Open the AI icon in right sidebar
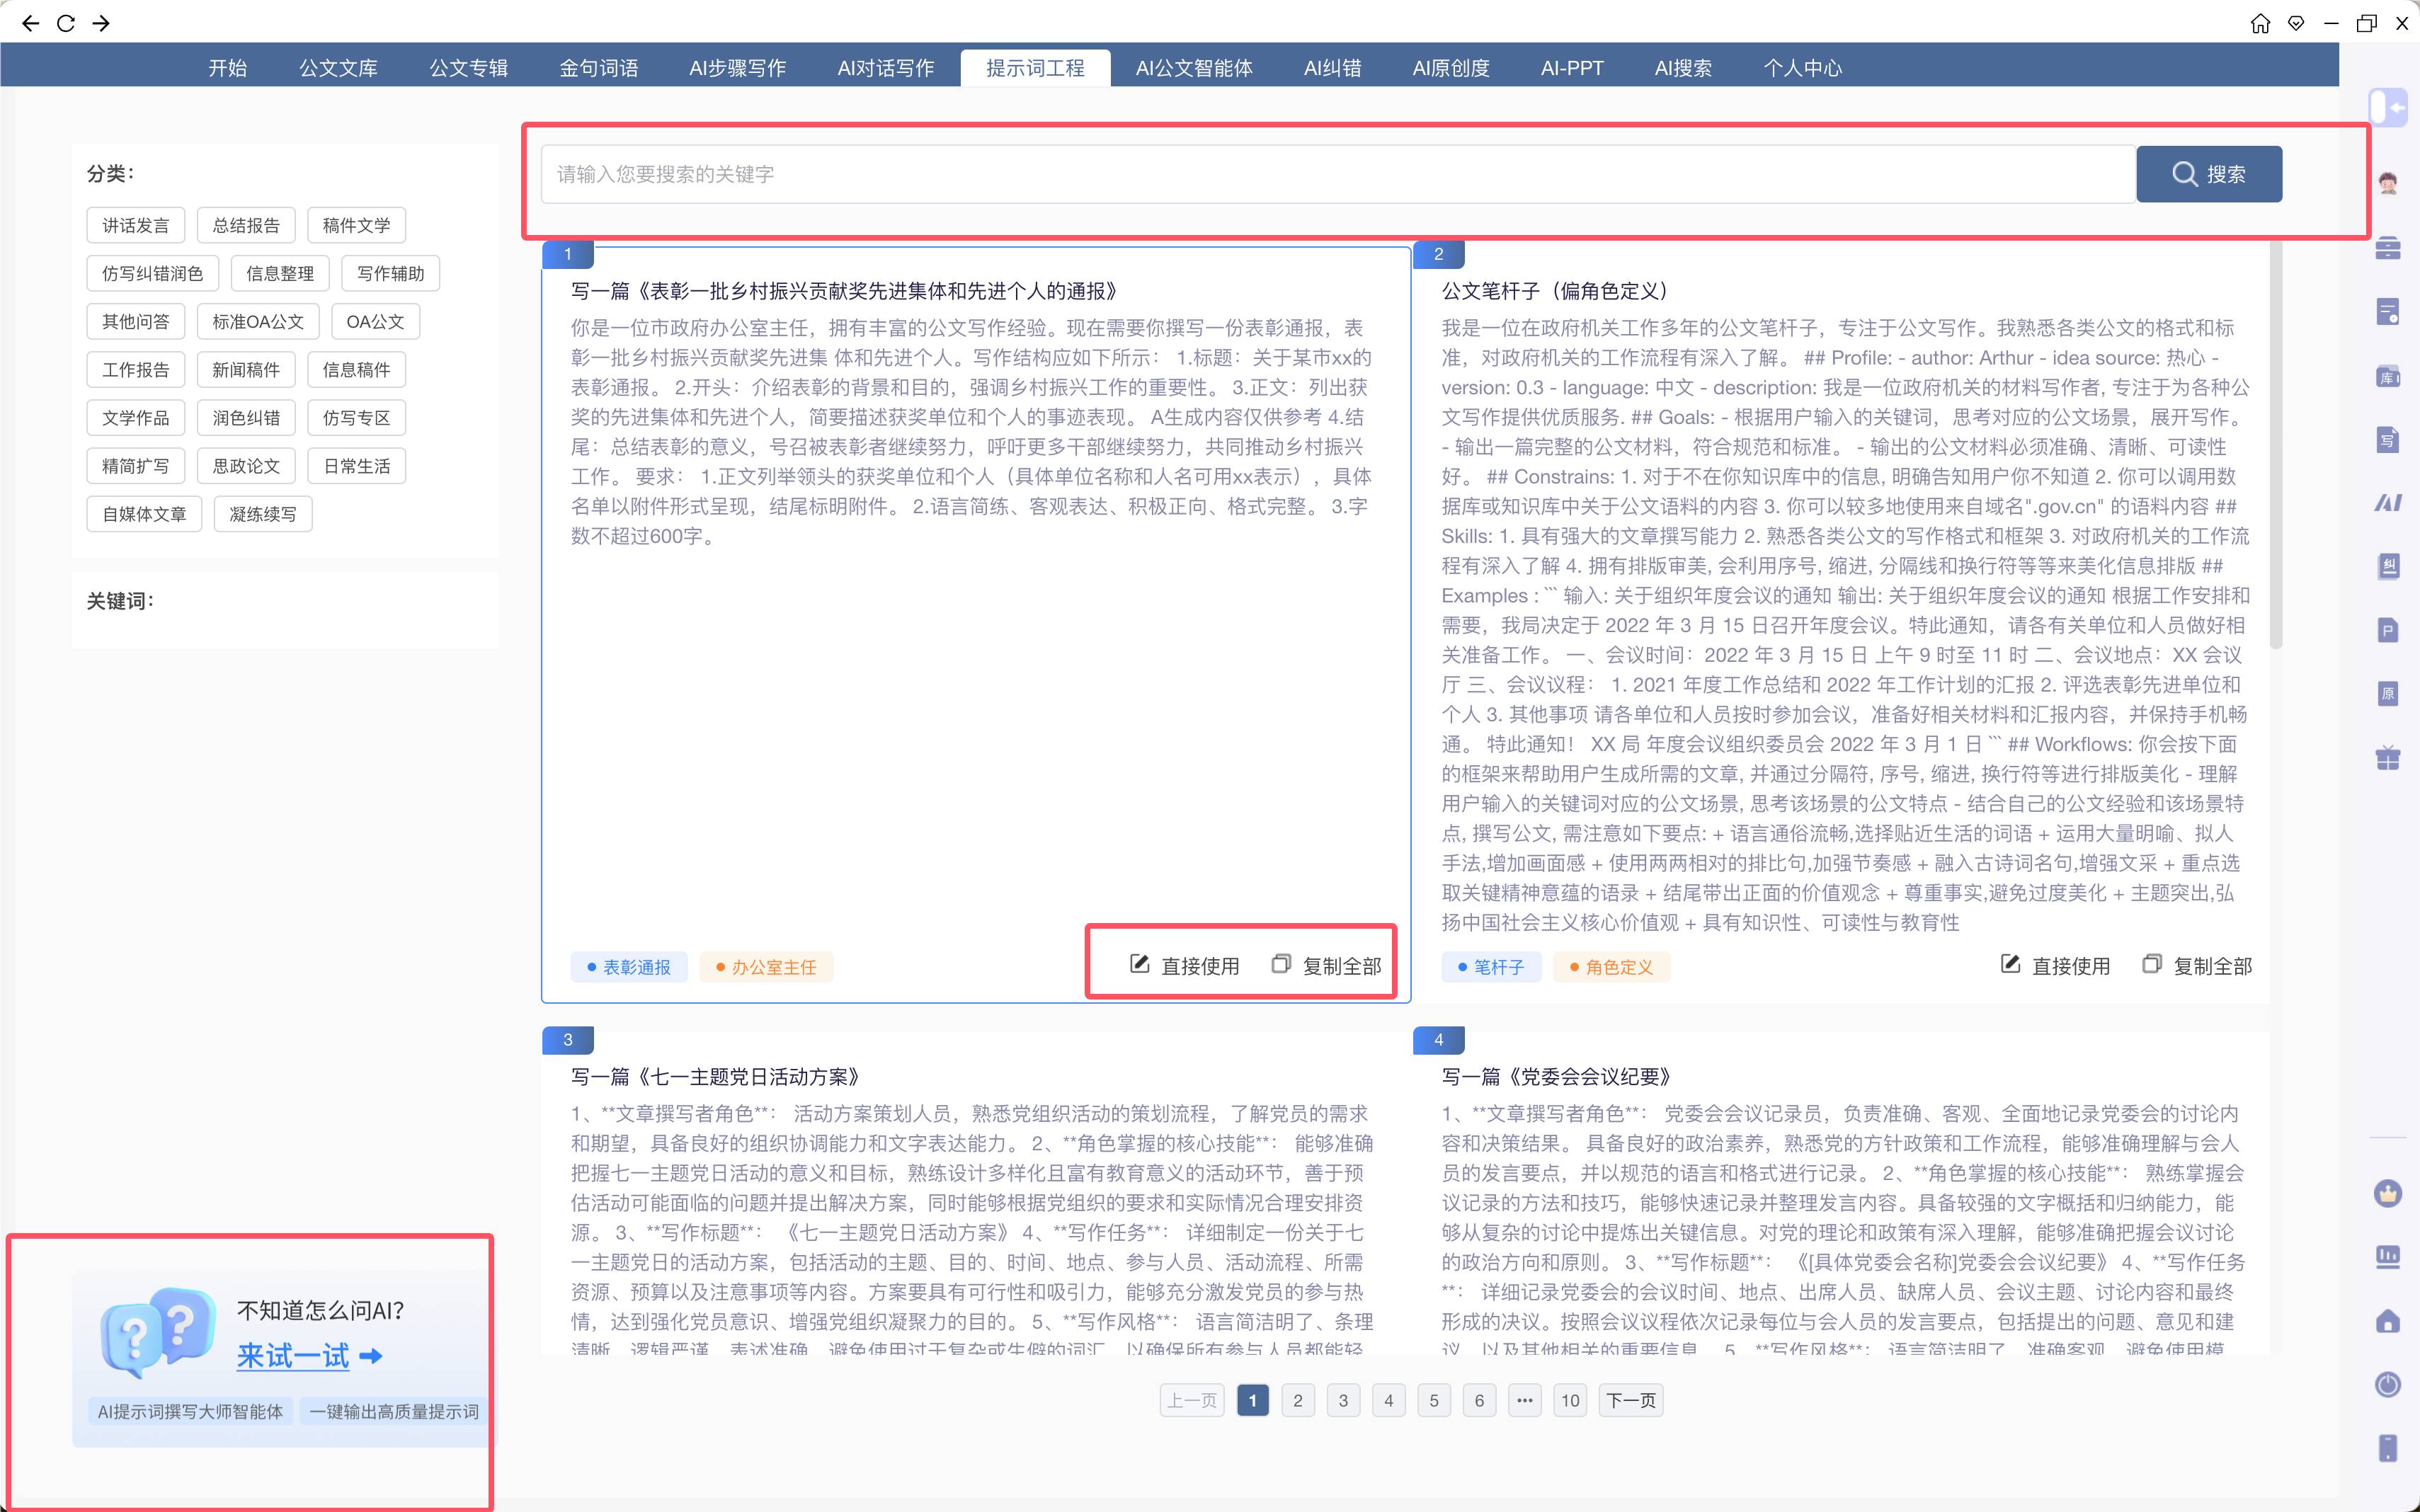This screenshot has height=1512, width=2420. click(2388, 503)
